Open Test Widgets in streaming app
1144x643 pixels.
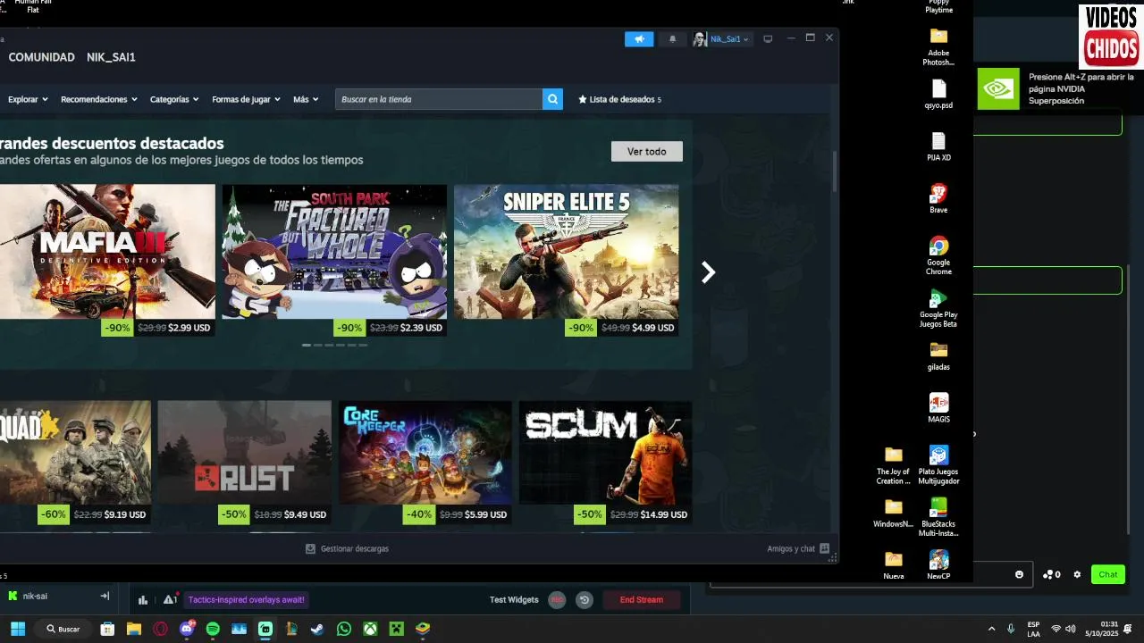coord(514,600)
